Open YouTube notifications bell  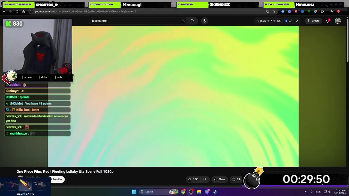click(327, 21)
